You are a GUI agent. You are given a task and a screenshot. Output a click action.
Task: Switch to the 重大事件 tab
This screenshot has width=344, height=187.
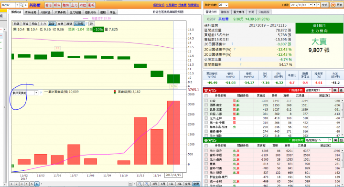[x=239, y=12]
